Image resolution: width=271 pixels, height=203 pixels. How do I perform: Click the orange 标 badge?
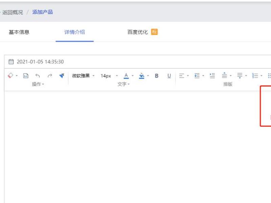tap(154, 32)
